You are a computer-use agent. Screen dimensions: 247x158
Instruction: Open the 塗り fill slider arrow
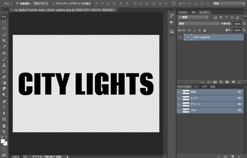(x=244, y=30)
